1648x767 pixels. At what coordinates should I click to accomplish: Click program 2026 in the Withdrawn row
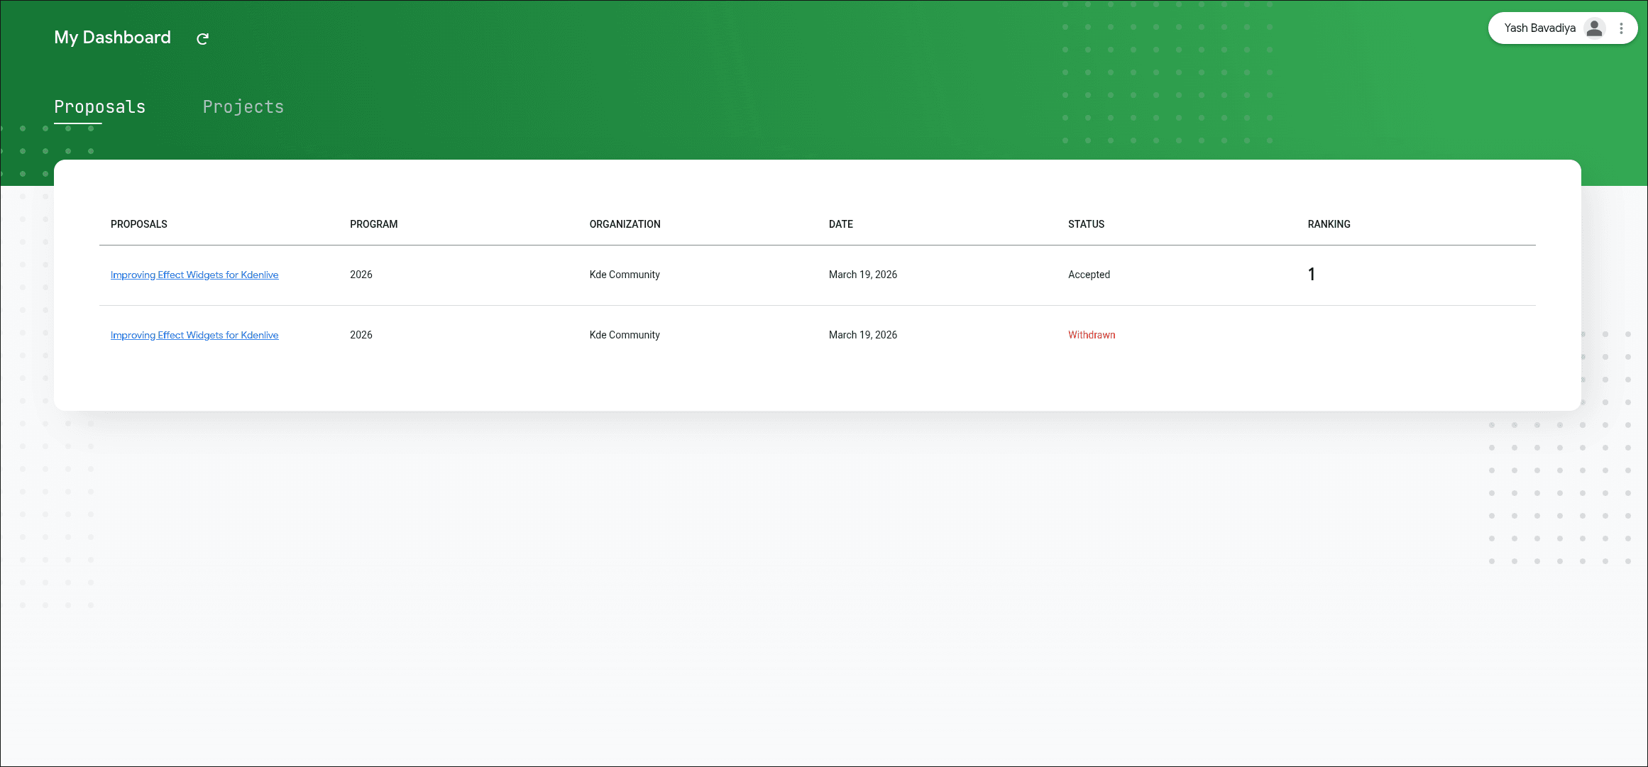click(361, 335)
